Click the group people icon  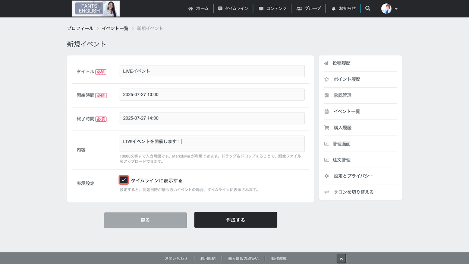pyautogui.click(x=299, y=9)
